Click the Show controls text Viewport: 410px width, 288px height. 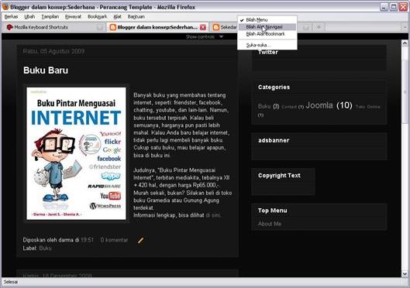[x=200, y=37]
